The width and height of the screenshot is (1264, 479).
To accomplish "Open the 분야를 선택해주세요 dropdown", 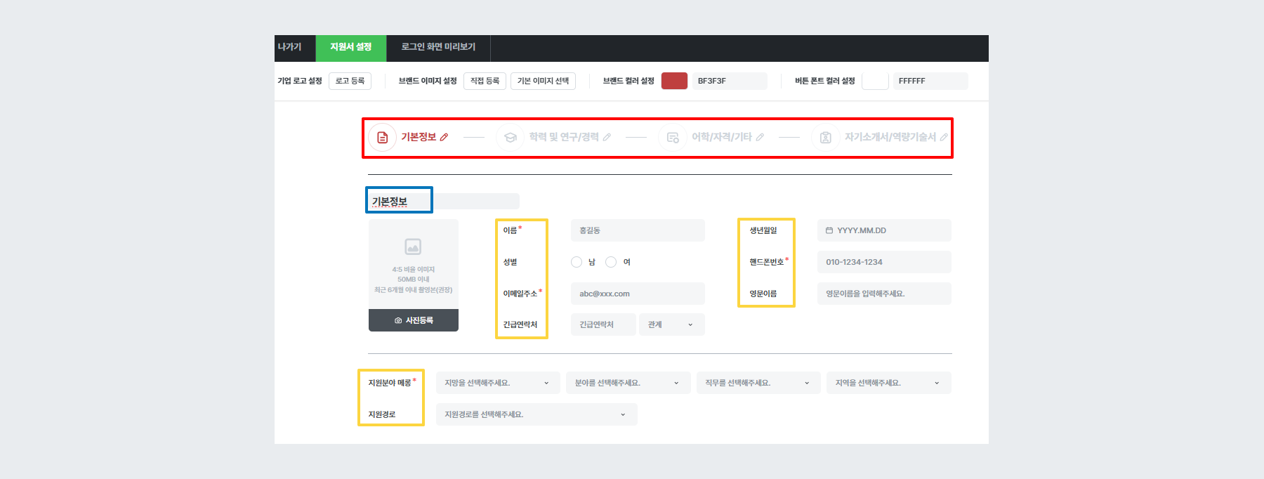I will click(628, 383).
